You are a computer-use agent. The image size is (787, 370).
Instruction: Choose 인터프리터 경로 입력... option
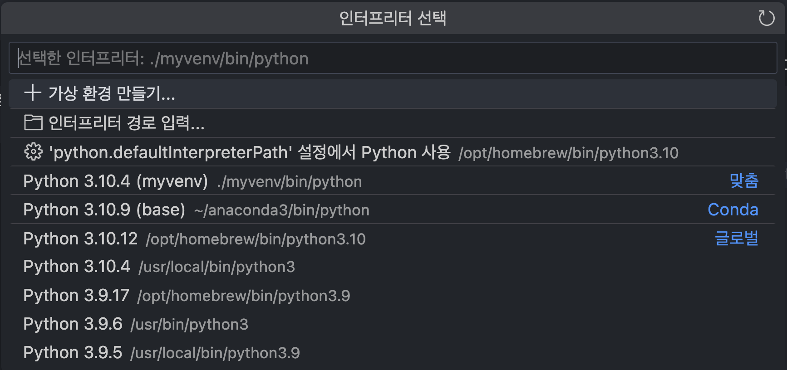click(x=393, y=123)
